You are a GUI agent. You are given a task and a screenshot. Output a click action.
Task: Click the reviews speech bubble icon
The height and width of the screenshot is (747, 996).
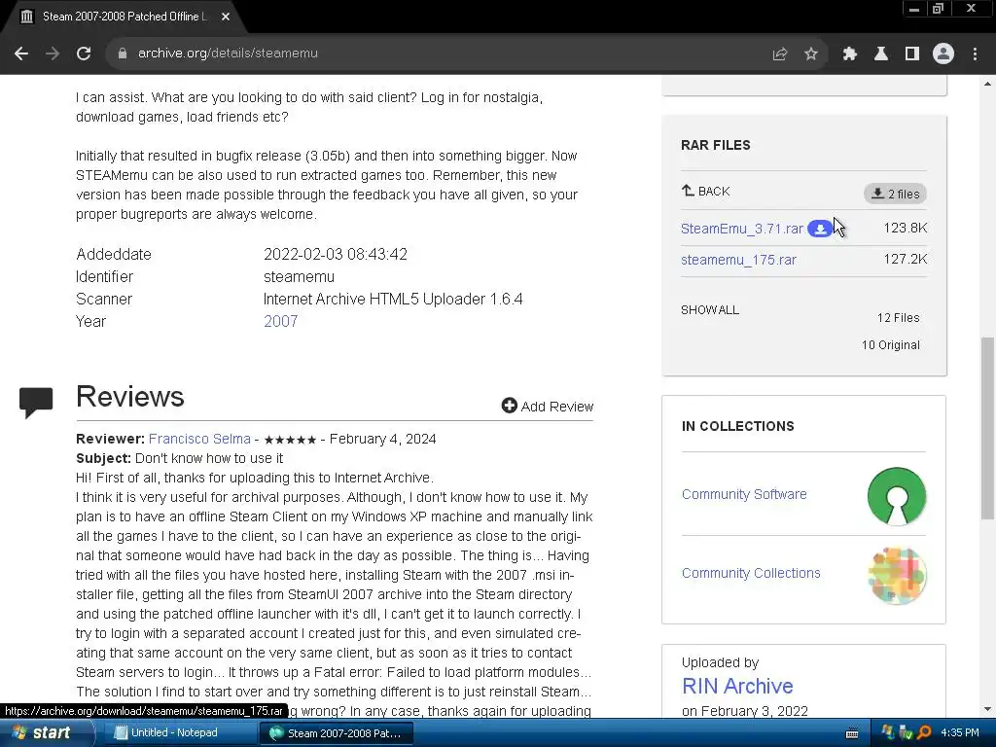pos(36,403)
